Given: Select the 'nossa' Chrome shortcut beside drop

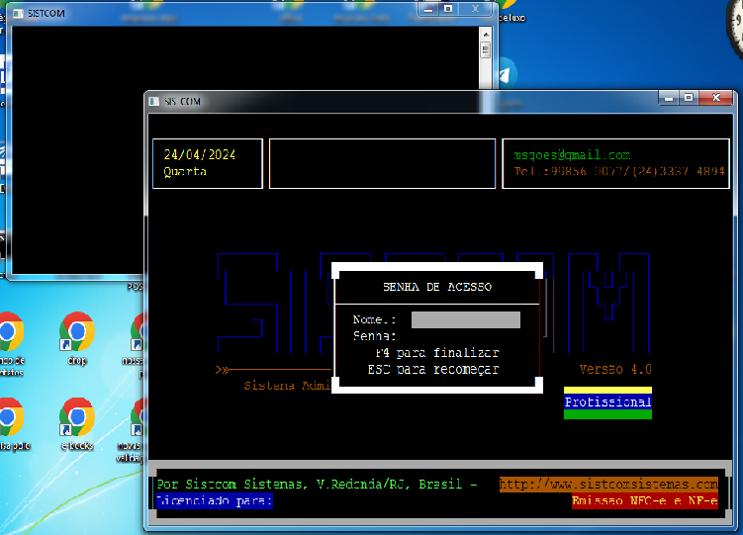Looking at the screenshot, I should (x=140, y=332).
